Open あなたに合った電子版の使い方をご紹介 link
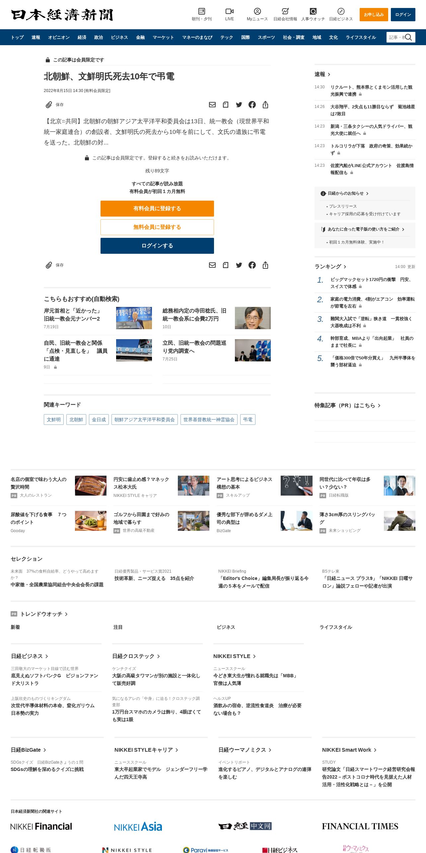 coord(363,229)
